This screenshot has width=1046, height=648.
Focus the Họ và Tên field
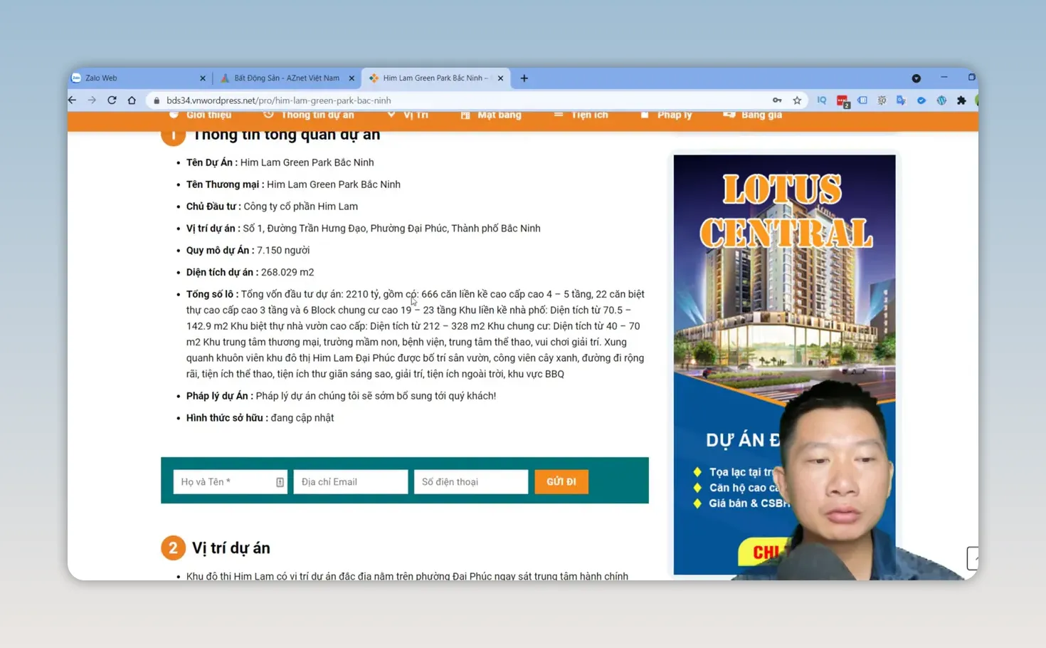click(230, 482)
